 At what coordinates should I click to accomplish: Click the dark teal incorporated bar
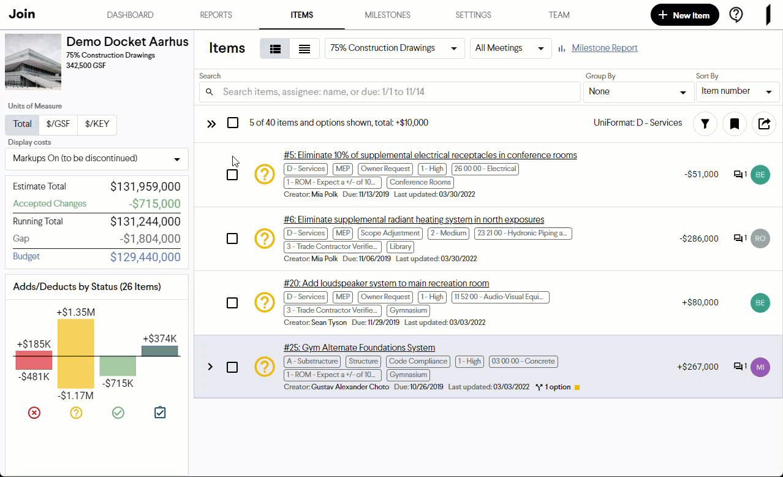pos(160,351)
